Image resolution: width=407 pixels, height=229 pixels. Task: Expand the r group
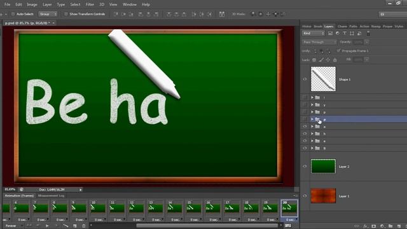312,97
